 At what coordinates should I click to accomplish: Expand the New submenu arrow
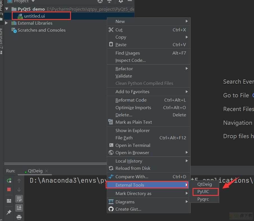tap(187, 21)
